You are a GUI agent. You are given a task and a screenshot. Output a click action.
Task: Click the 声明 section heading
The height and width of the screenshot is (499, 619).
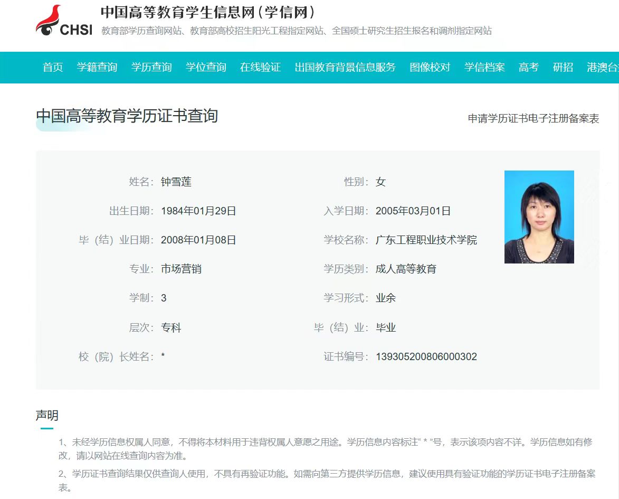47,415
